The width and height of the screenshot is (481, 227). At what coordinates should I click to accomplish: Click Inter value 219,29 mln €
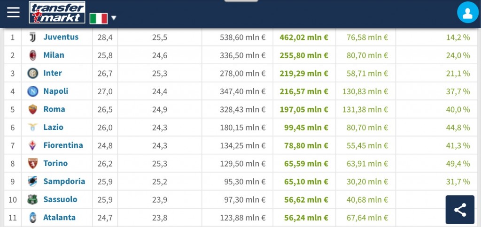304,74
